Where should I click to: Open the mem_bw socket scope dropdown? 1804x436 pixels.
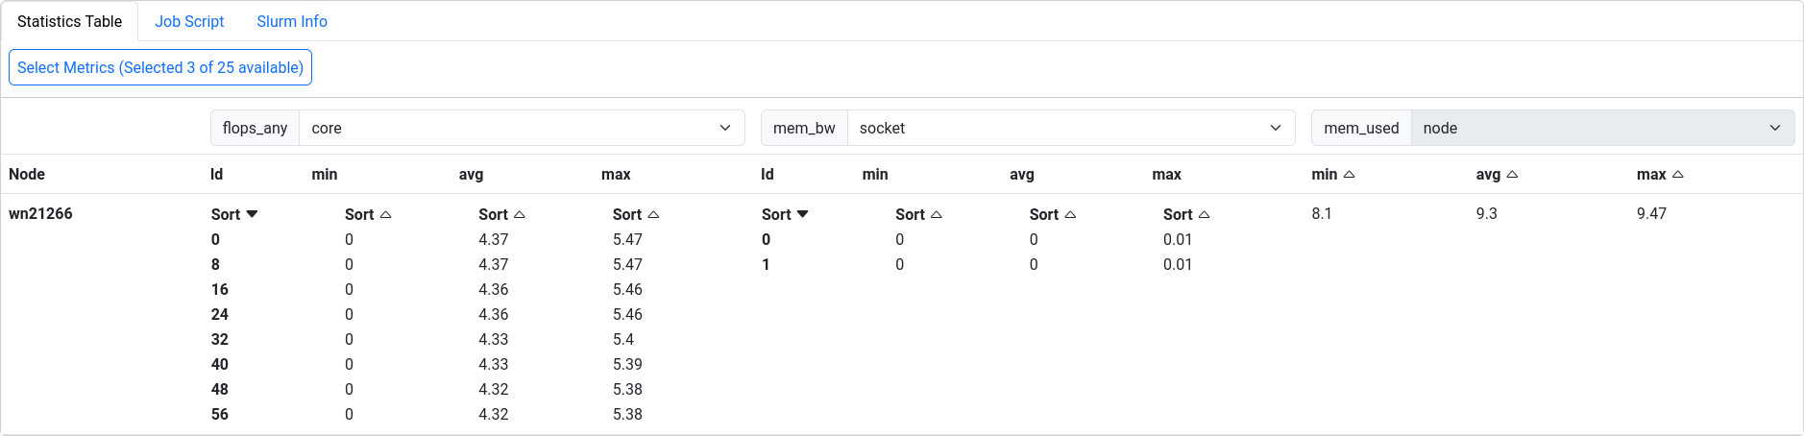(x=1070, y=128)
